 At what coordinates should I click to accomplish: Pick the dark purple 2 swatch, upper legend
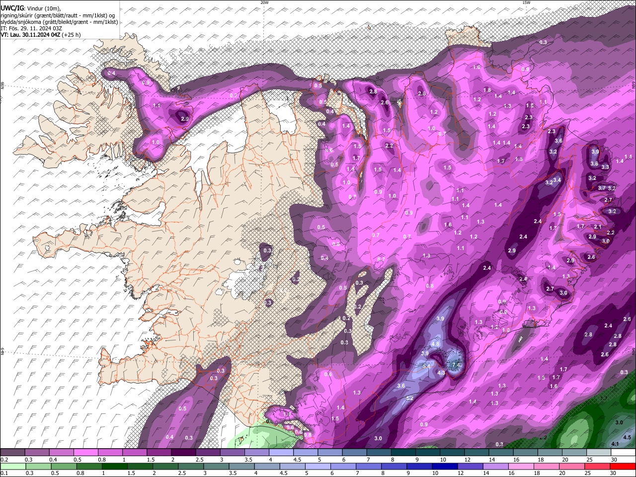(183, 453)
